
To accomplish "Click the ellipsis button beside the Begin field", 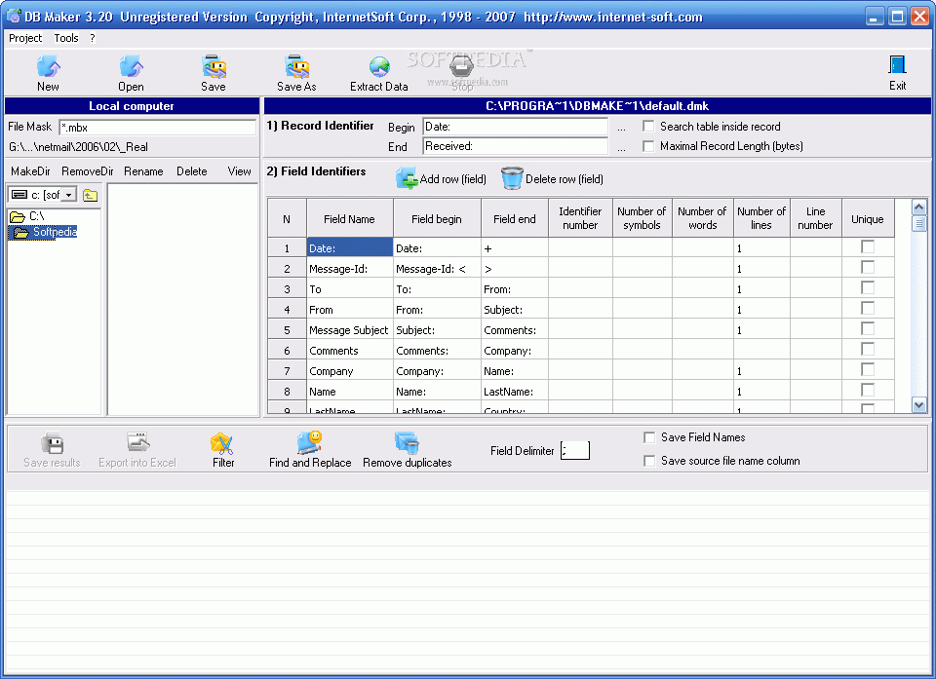I will click(621, 128).
